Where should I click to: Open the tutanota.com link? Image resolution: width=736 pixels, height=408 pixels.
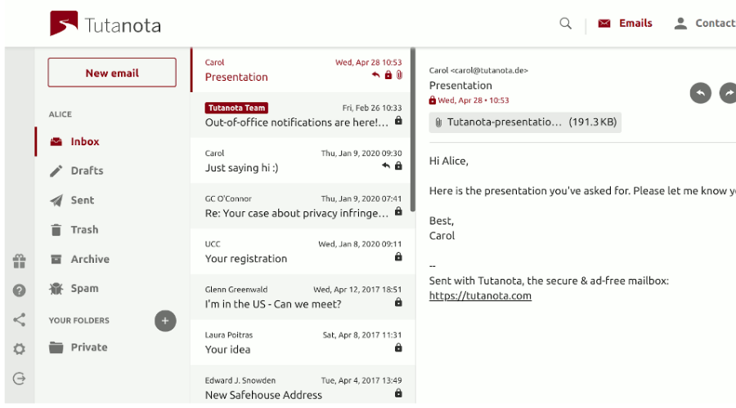(x=480, y=295)
